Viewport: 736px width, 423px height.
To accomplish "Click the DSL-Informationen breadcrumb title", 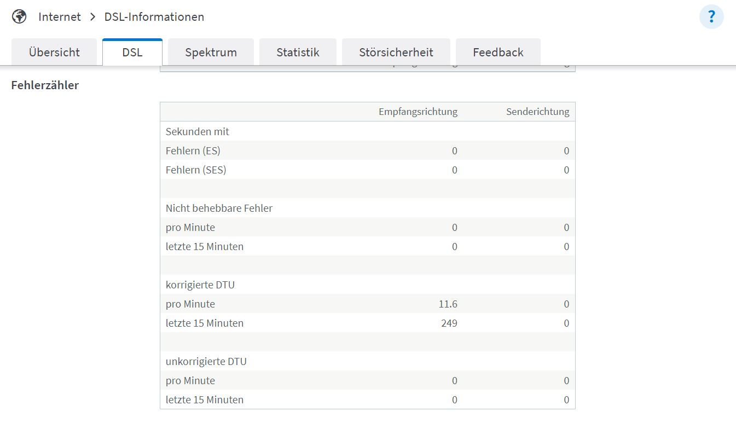I will point(154,17).
